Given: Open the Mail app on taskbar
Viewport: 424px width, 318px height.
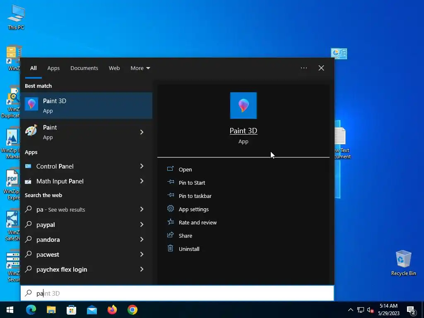Looking at the screenshot, I should [92, 310].
